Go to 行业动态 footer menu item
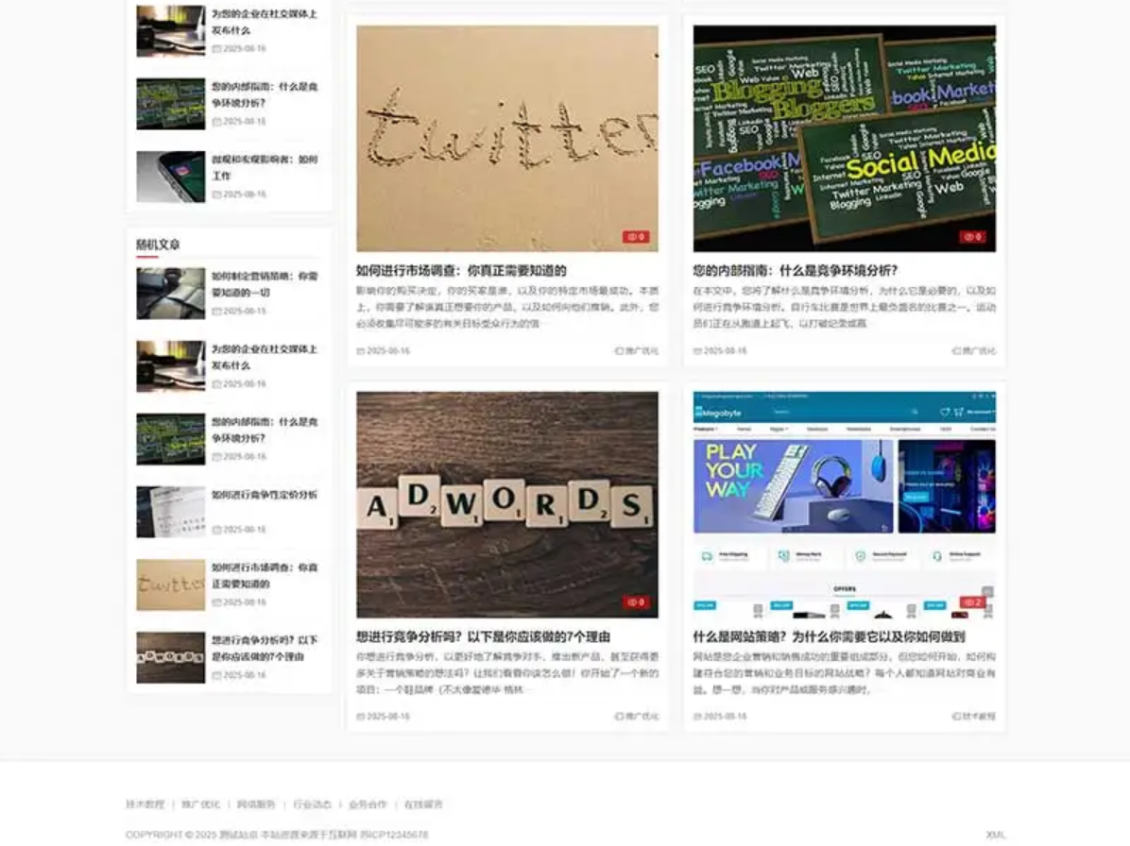 [x=312, y=804]
